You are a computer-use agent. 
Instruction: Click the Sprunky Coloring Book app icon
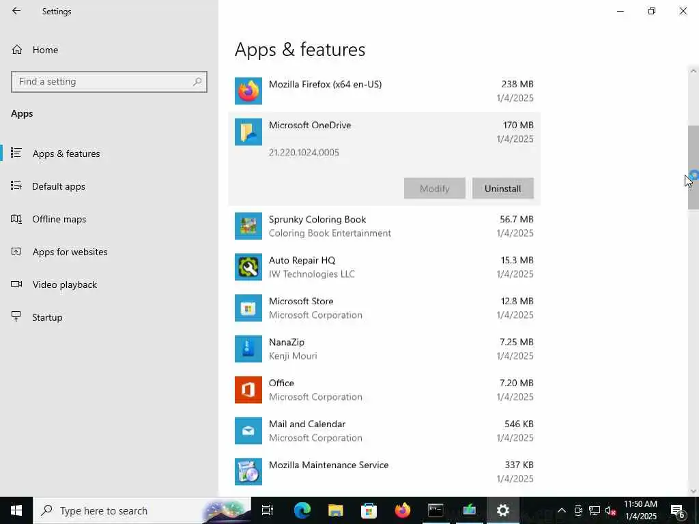click(248, 227)
